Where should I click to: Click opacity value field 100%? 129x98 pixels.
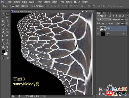(x=123, y=20)
